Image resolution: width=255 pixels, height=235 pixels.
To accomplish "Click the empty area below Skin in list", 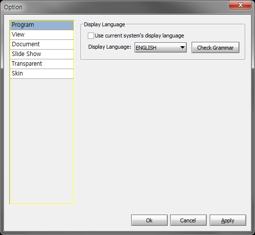I will pos(42,141).
